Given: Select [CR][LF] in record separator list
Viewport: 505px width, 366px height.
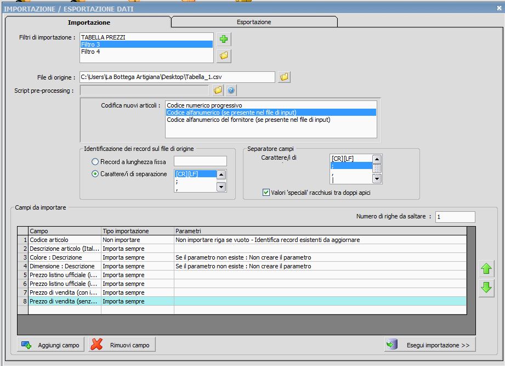Looking at the screenshot, I should coord(196,174).
